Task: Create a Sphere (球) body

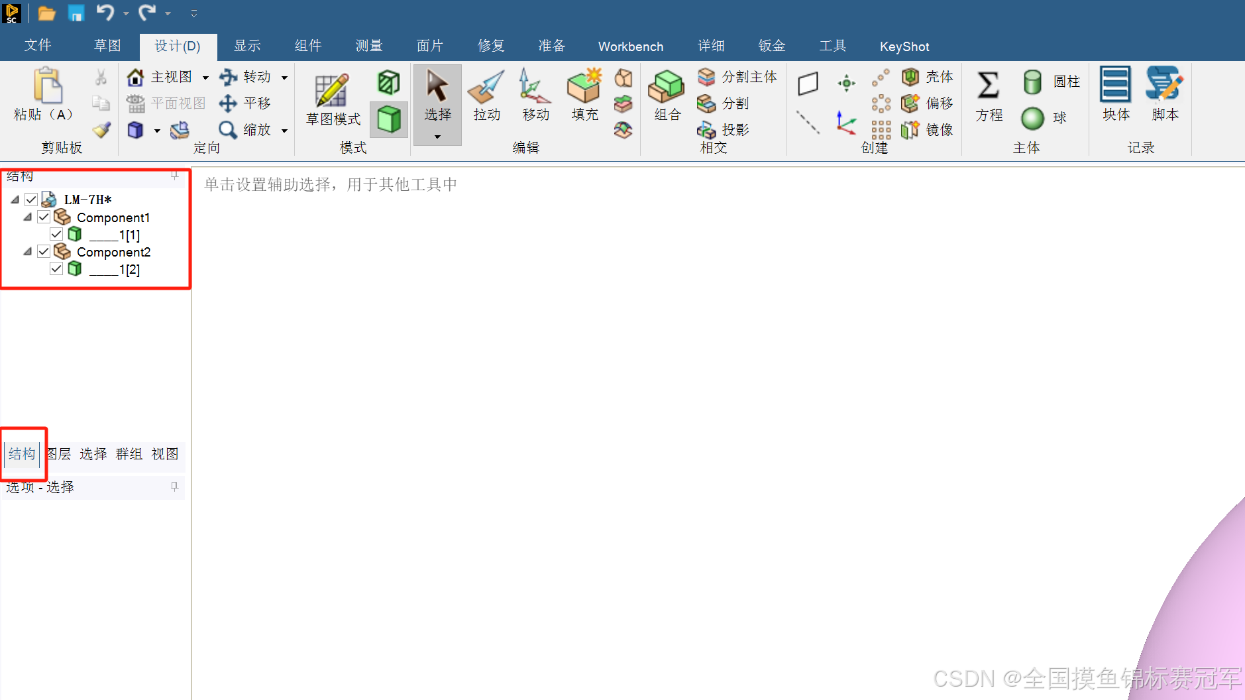Action: click(1044, 118)
